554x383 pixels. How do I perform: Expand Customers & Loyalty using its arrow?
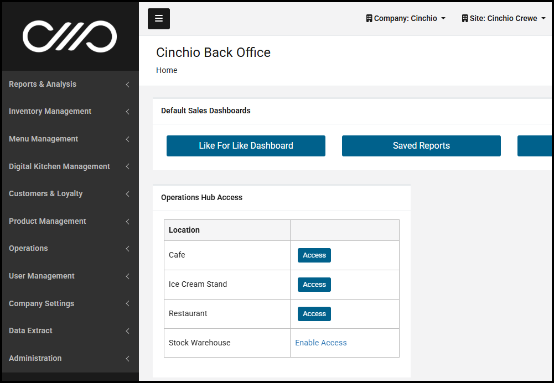127,194
